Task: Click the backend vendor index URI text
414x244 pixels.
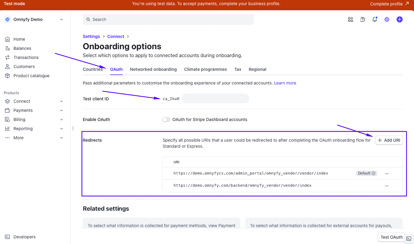Action: [242, 186]
